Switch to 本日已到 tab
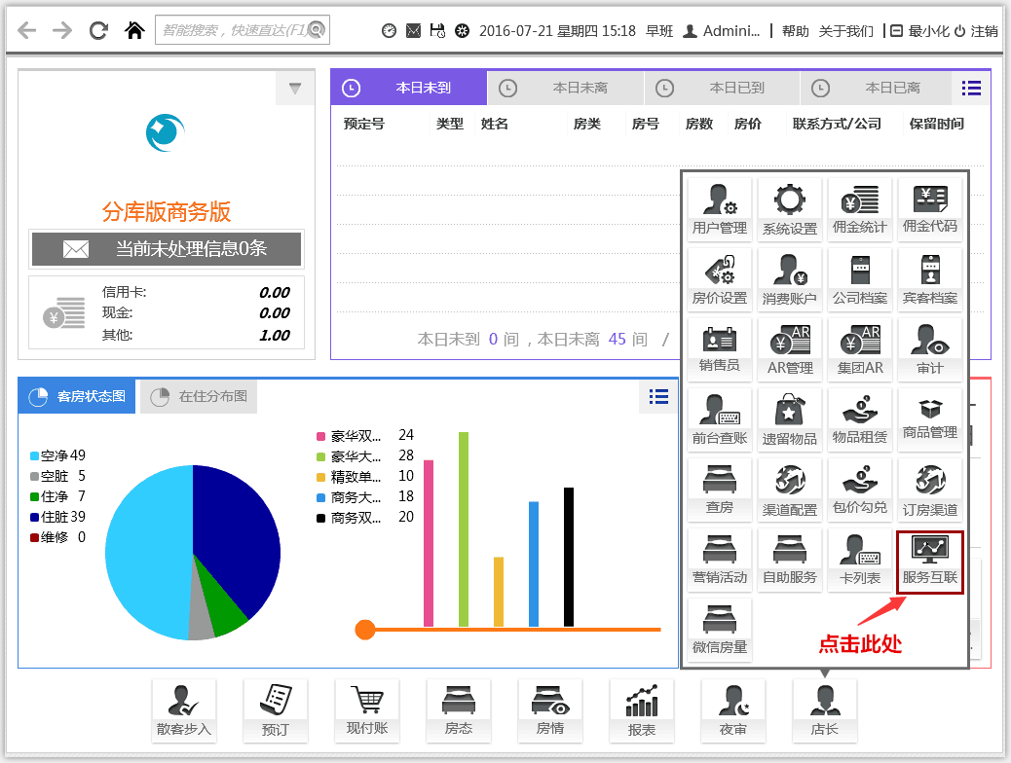Viewport: 1011px width, 763px height. (722, 88)
